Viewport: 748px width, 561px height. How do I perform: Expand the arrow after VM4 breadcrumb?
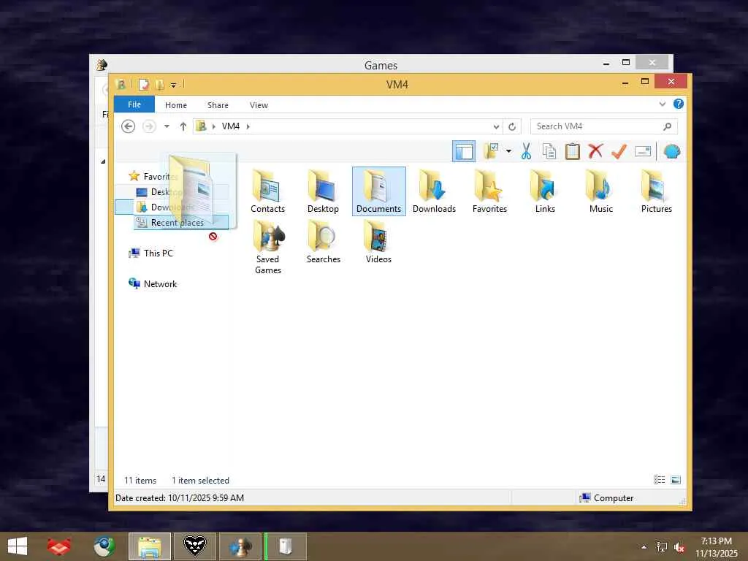click(248, 126)
